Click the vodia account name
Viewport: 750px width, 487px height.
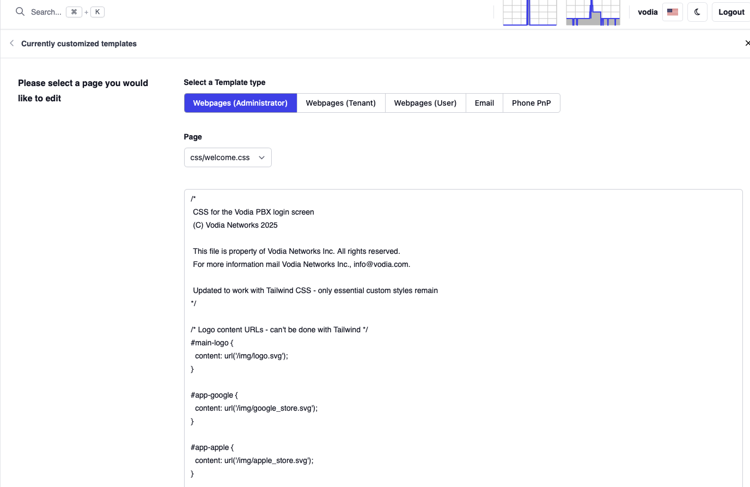point(647,12)
